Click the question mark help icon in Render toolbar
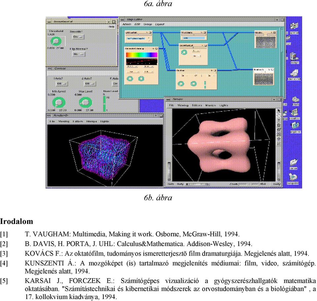 pos(279,120)
